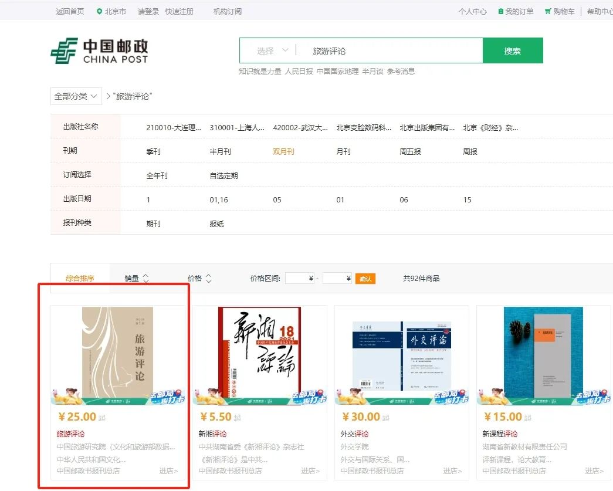Screen dimensions: 613x491
Task: Enter store via 进店 under 外交评论
Action: [x=452, y=470]
